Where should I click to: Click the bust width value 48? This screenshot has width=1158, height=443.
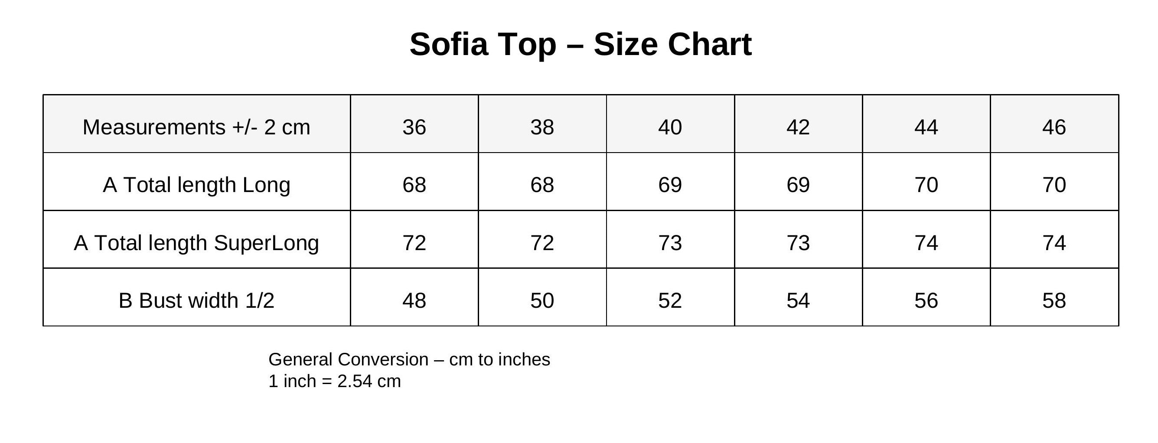[x=414, y=300]
